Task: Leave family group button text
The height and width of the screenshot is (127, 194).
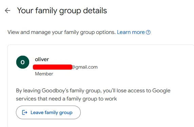Action: click(52, 113)
